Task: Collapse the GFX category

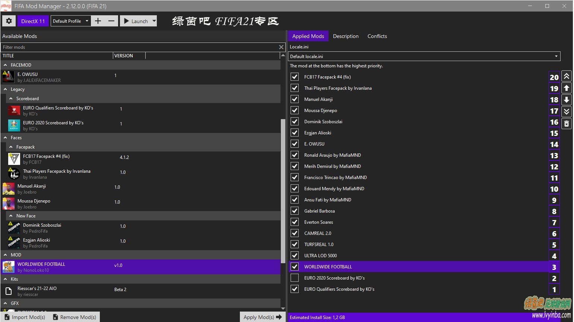Action: pyautogui.click(x=5, y=303)
